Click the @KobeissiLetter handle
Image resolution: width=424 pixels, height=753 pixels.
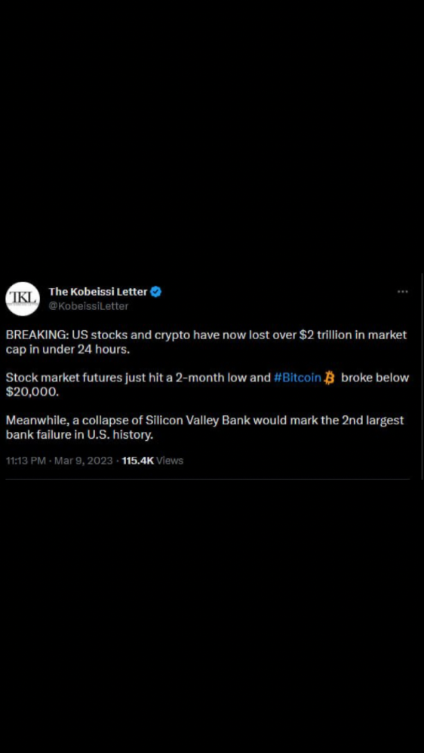[88, 306]
